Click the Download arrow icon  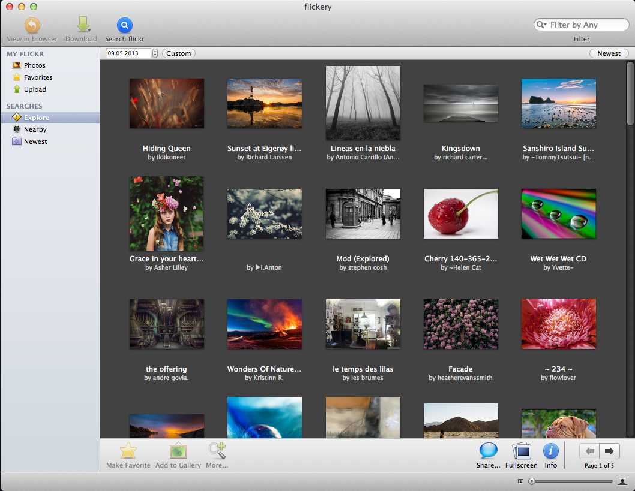point(82,25)
